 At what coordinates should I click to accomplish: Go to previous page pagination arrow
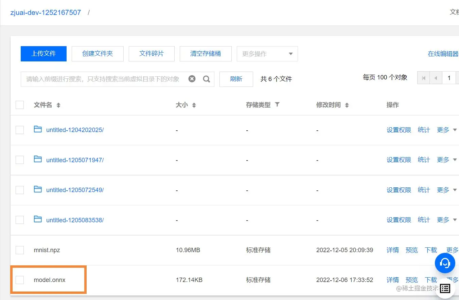(436, 78)
